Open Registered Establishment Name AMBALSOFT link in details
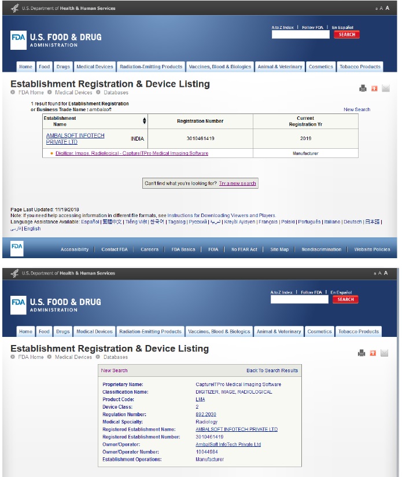Image resolution: width=402 pixels, height=477 pixels. [237, 429]
